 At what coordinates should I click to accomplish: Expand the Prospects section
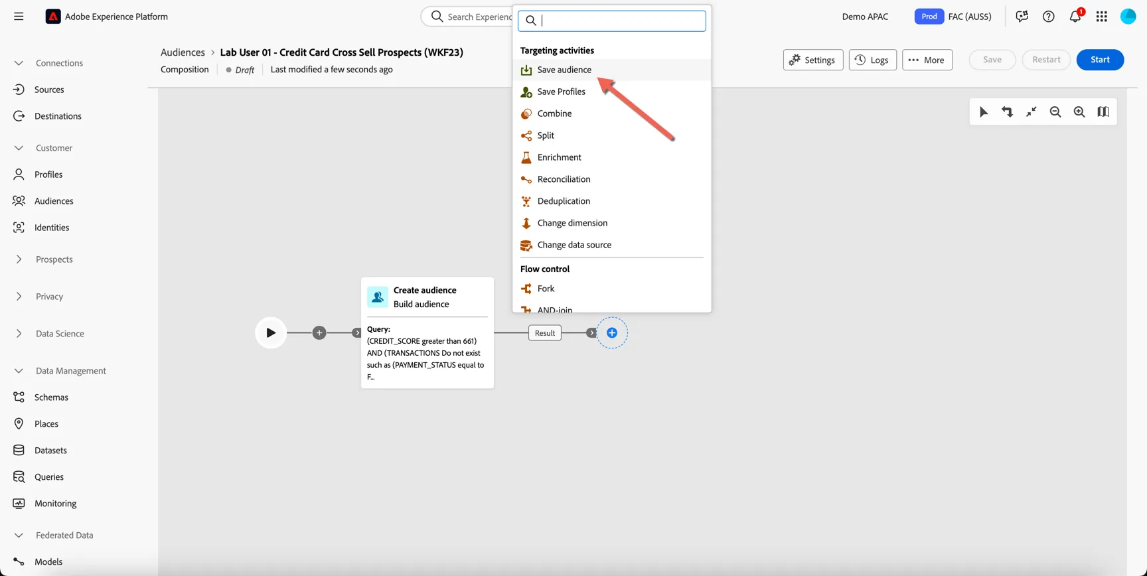pyautogui.click(x=19, y=259)
